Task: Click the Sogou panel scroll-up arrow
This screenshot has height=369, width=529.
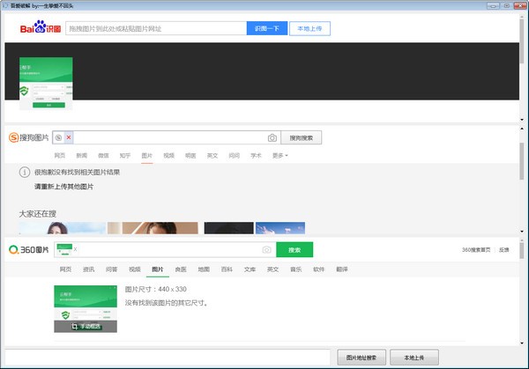Action: click(522, 129)
